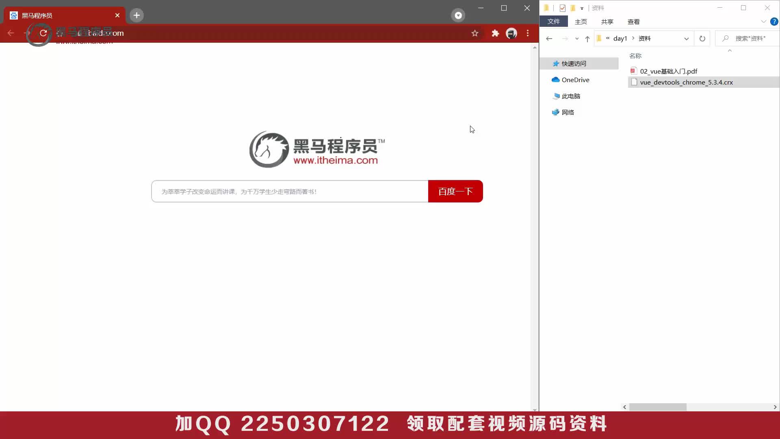Select OneDrive in navigation pane
780x439 pixels.
575,80
